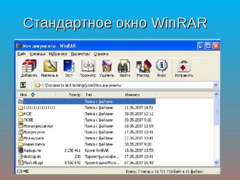Sort by the Тип column header
This screenshot has width=240, height=180.
pos(102,95)
